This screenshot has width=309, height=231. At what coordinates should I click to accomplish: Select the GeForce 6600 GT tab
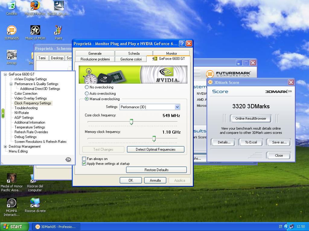[169, 59]
